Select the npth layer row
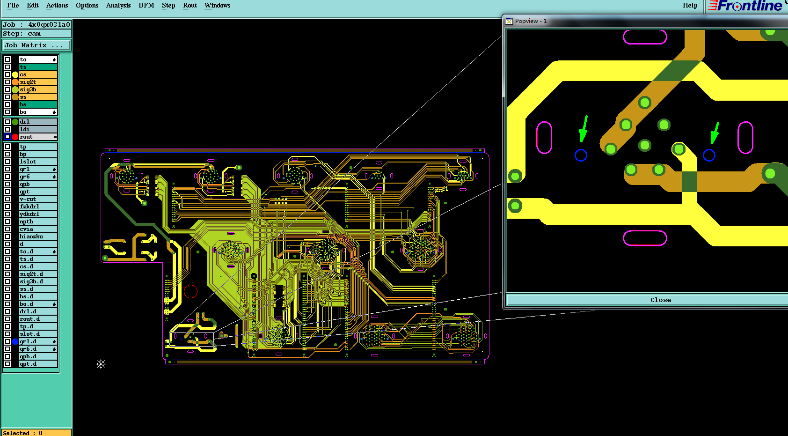Viewport: 788px width, 436px height. 38,222
